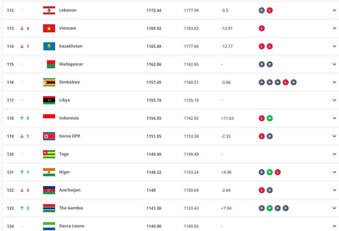Click The Gambia's green W badge
Viewport: 339px width, 231px height.
(x=270, y=208)
